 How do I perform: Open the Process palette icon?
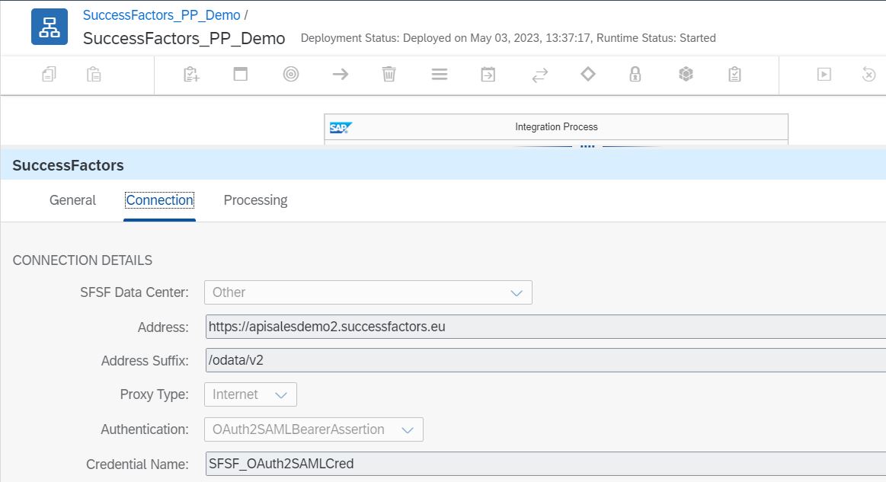(x=241, y=74)
